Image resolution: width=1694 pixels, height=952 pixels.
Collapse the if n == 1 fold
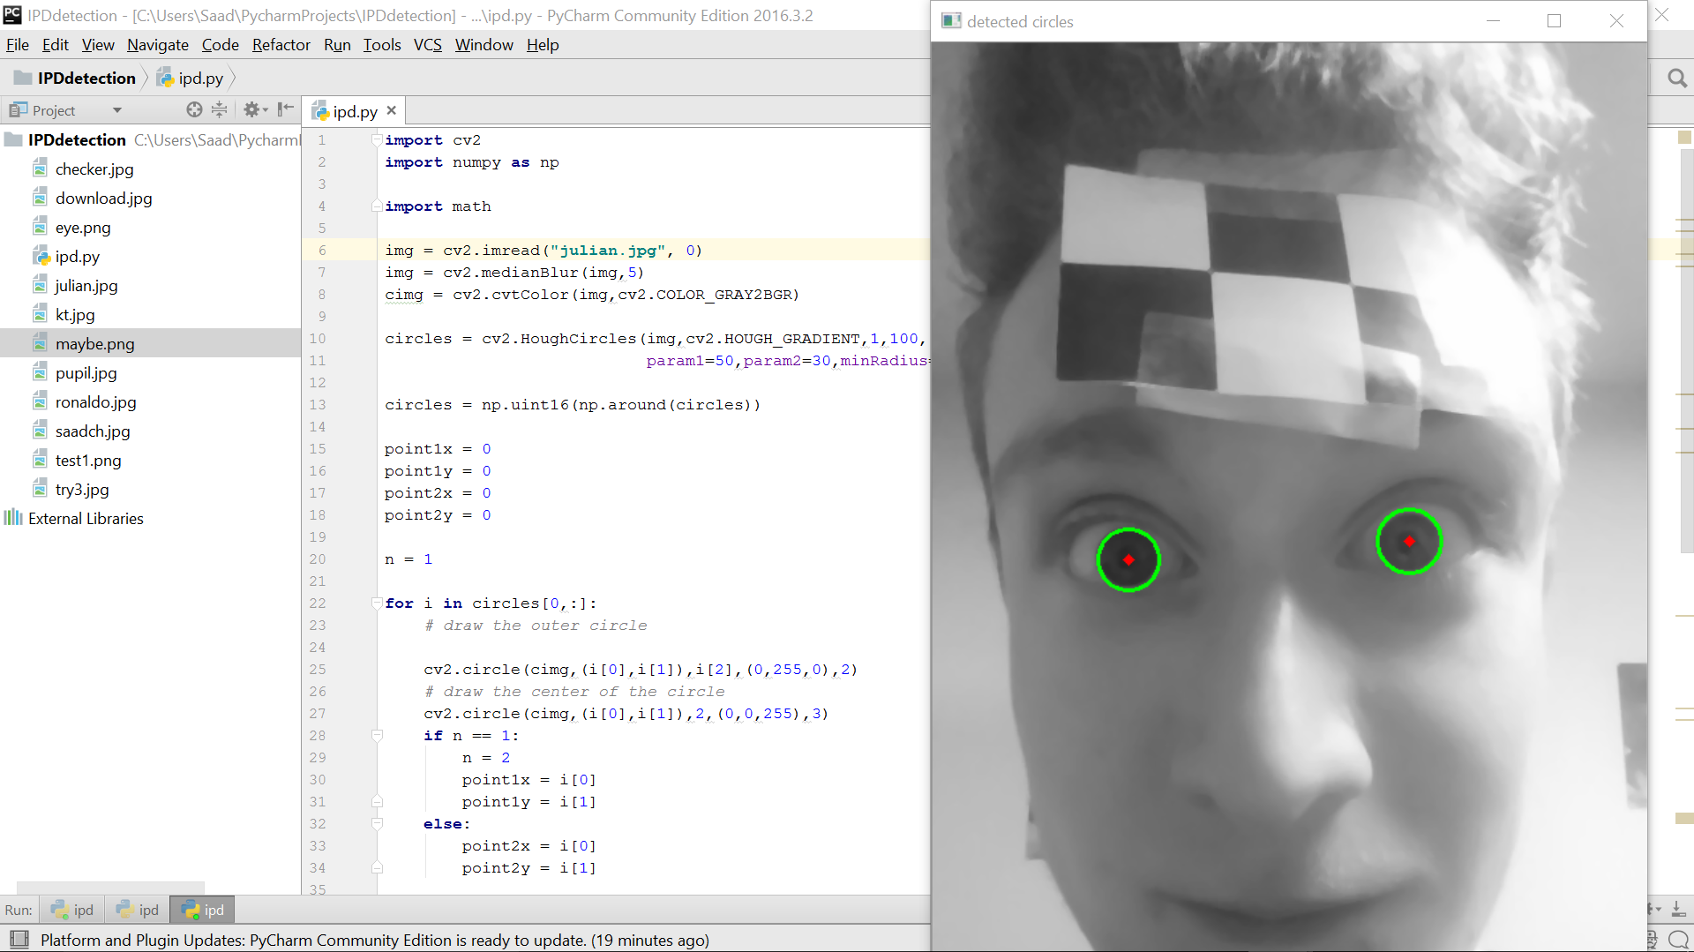click(377, 736)
